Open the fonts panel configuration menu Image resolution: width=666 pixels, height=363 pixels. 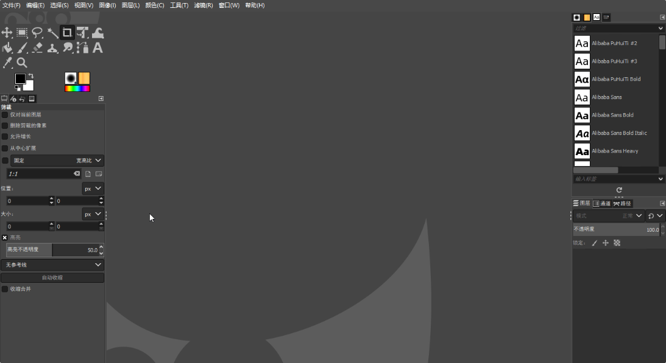tap(662, 18)
